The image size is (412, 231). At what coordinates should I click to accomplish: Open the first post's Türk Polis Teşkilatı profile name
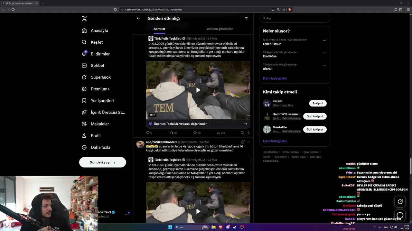point(168,38)
